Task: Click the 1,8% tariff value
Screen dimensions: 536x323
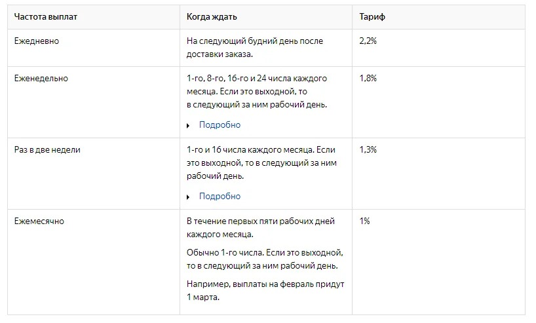Action: pos(368,79)
